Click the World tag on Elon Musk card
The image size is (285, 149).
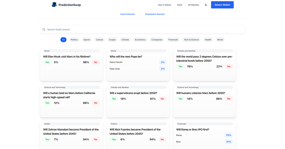click(72, 51)
